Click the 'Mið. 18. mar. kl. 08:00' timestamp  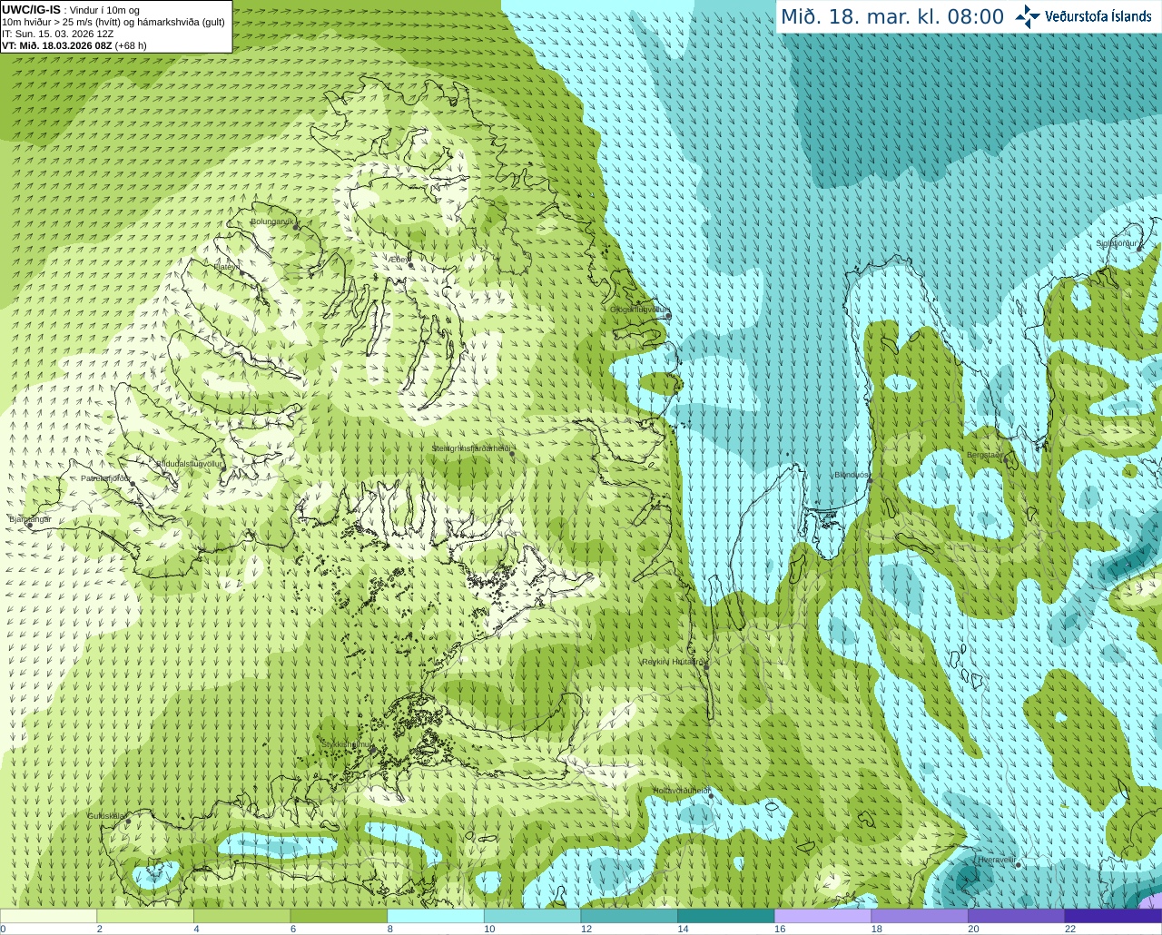click(x=892, y=17)
